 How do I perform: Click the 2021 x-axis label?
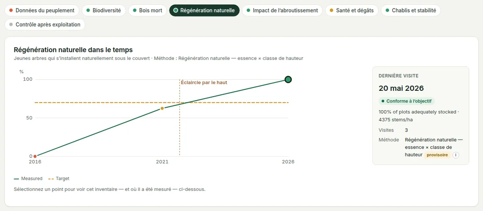162,162
